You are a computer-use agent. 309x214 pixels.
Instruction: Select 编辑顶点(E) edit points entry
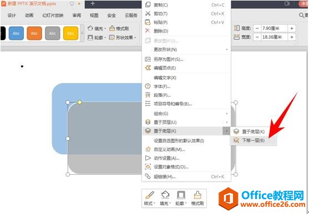[186, 68]
